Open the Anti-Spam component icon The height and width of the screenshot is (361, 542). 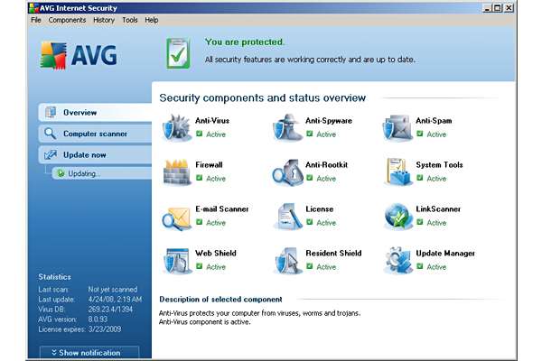397,128
